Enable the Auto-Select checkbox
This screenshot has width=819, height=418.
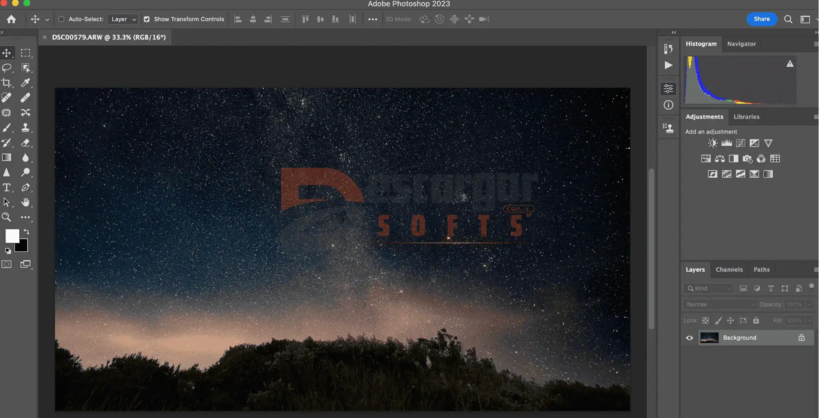[61, 19]
